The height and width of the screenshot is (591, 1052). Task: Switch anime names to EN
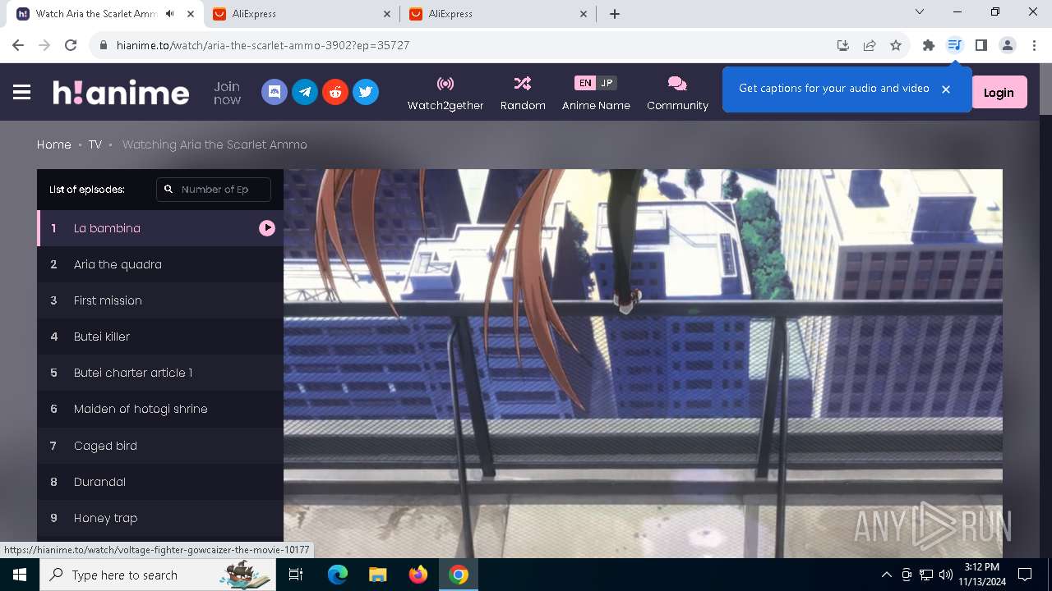[584, 83]
